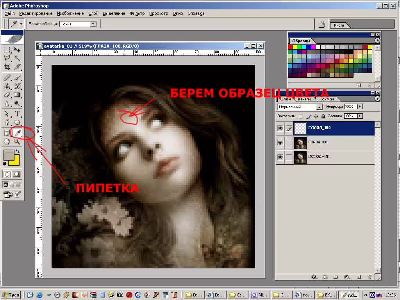Add a layer mask button
Screen dimensions: 400x300
click(325, 277)
